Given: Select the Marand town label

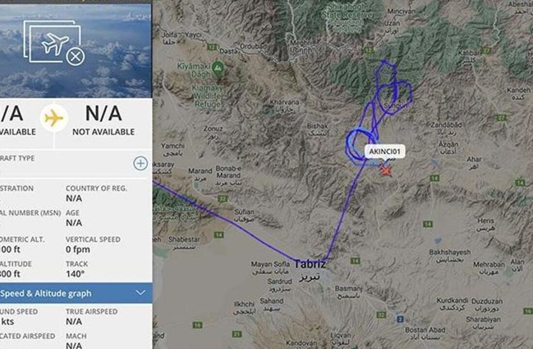Looking at the screenshot, I should pos(200,171).
